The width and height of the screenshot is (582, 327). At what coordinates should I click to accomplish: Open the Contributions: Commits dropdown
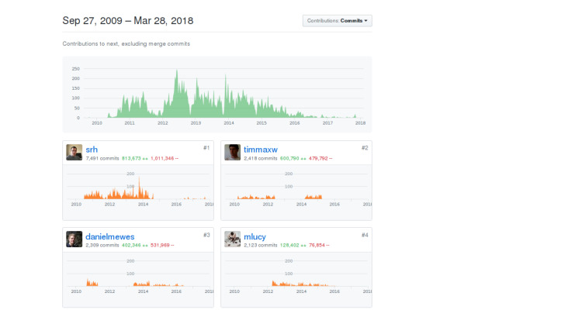point(337,21)
